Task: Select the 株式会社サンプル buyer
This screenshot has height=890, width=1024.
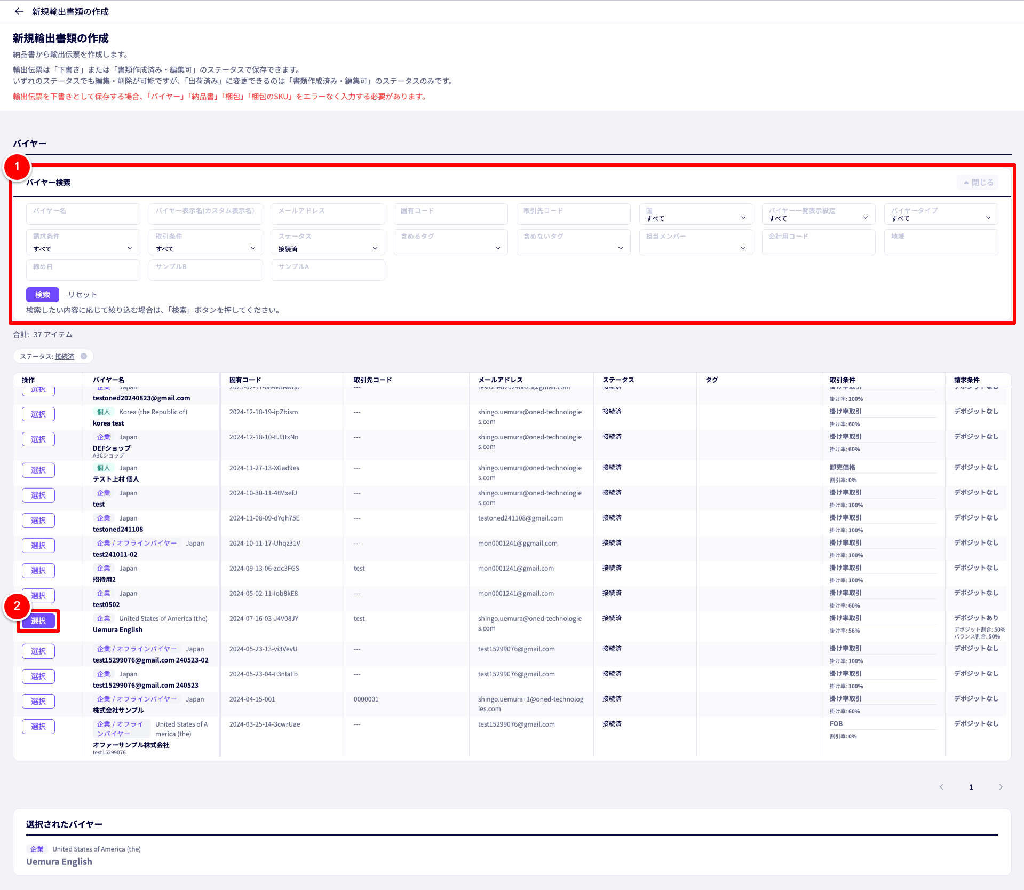Action: [38, 702]
